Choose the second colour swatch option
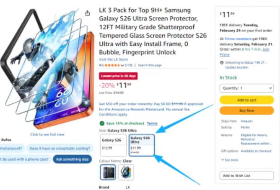This screenshot has width=280, height=190. pyautogui.click(x=126, y=172)
